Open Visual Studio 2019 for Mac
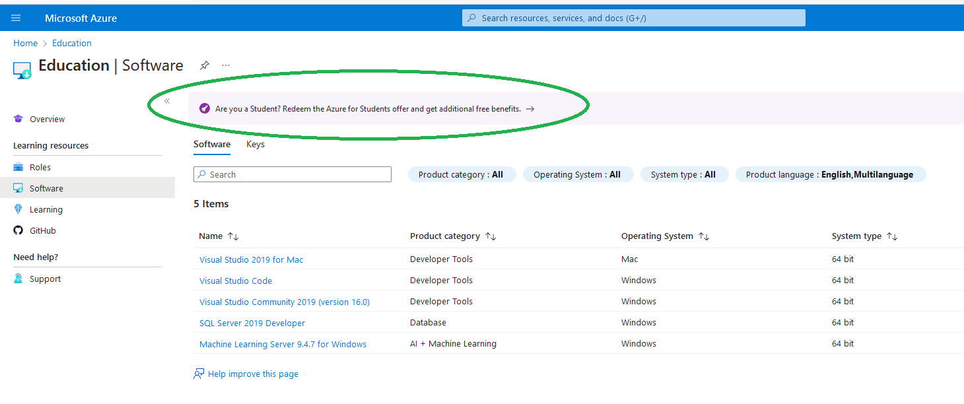This screenshot has width=964, height=404. click(252, 259)
